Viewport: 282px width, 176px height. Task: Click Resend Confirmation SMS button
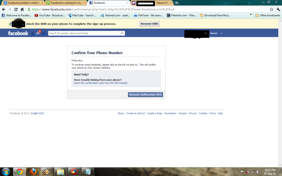pos(145,95)
